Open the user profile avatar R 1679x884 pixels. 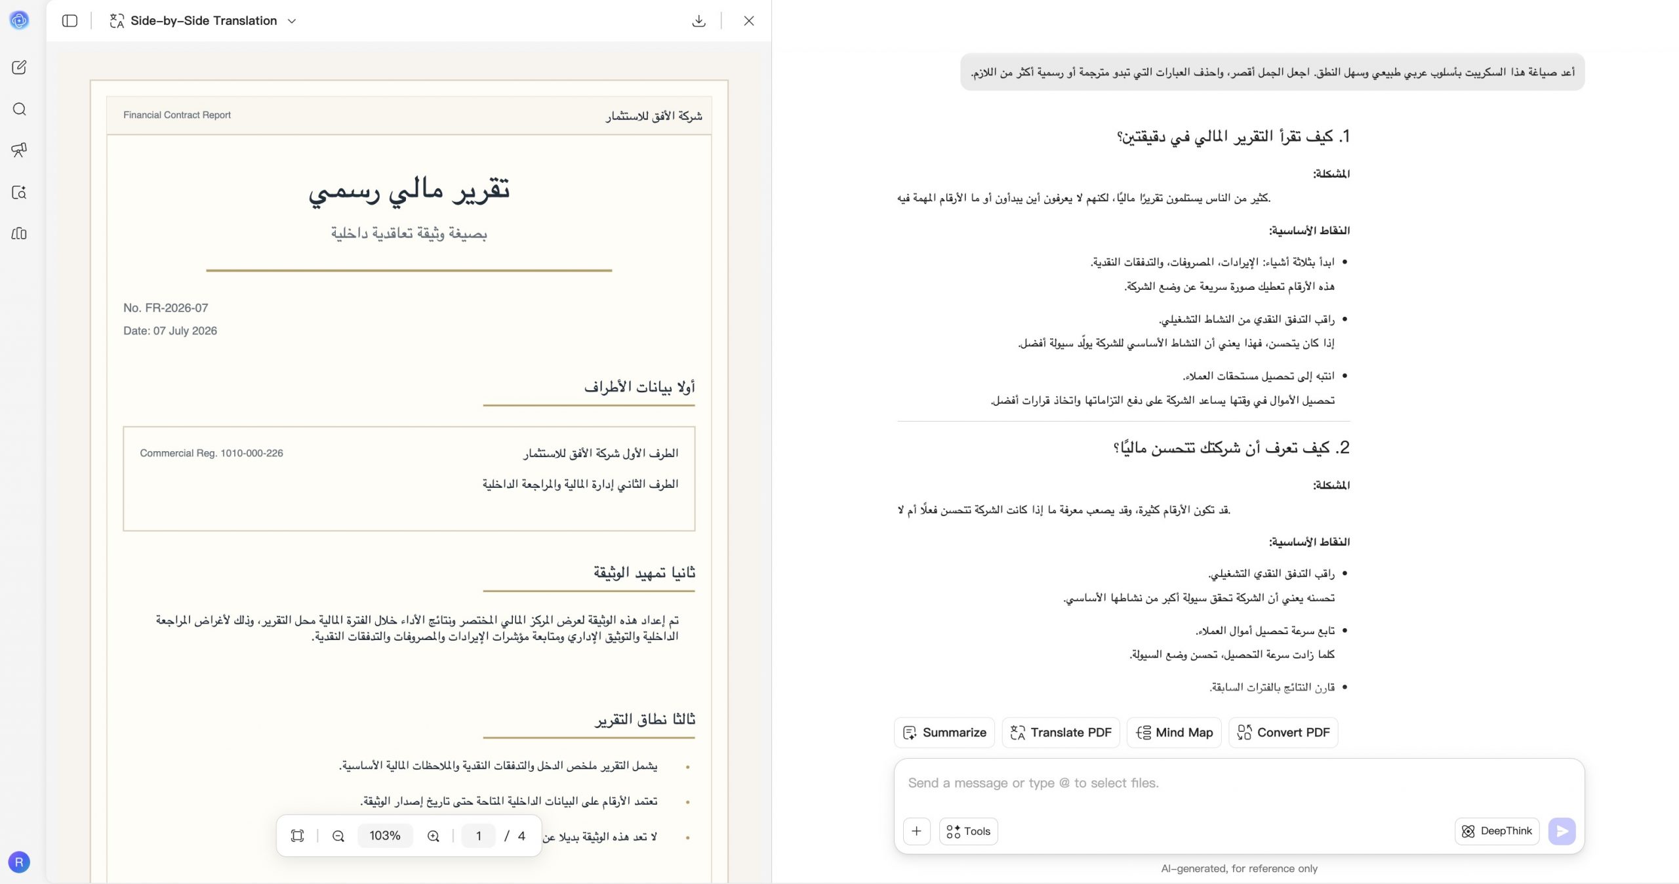(x=19, y=862)
